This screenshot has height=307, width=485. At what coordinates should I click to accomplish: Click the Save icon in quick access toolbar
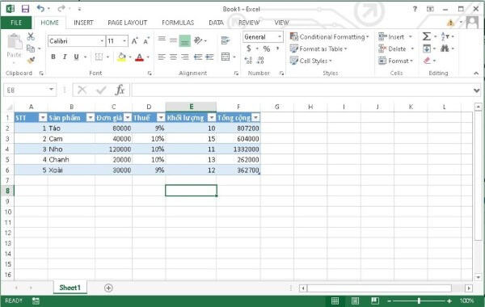pos(25,9)
